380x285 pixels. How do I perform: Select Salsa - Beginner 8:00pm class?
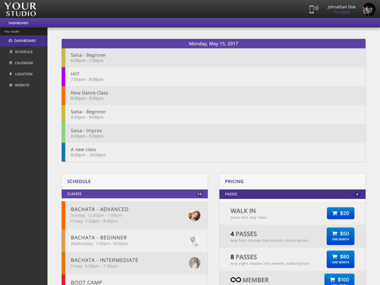tap(213, 114)
